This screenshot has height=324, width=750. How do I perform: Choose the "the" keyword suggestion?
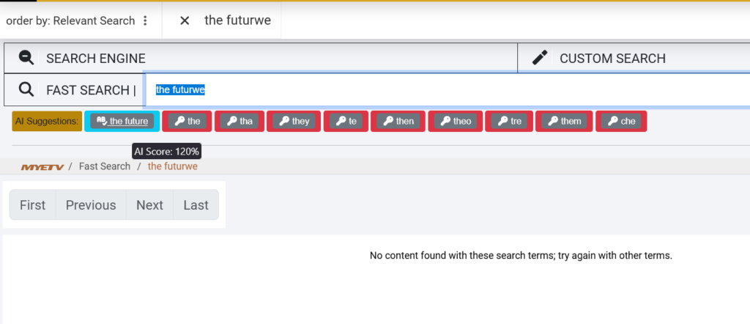(x=187, y=121)
